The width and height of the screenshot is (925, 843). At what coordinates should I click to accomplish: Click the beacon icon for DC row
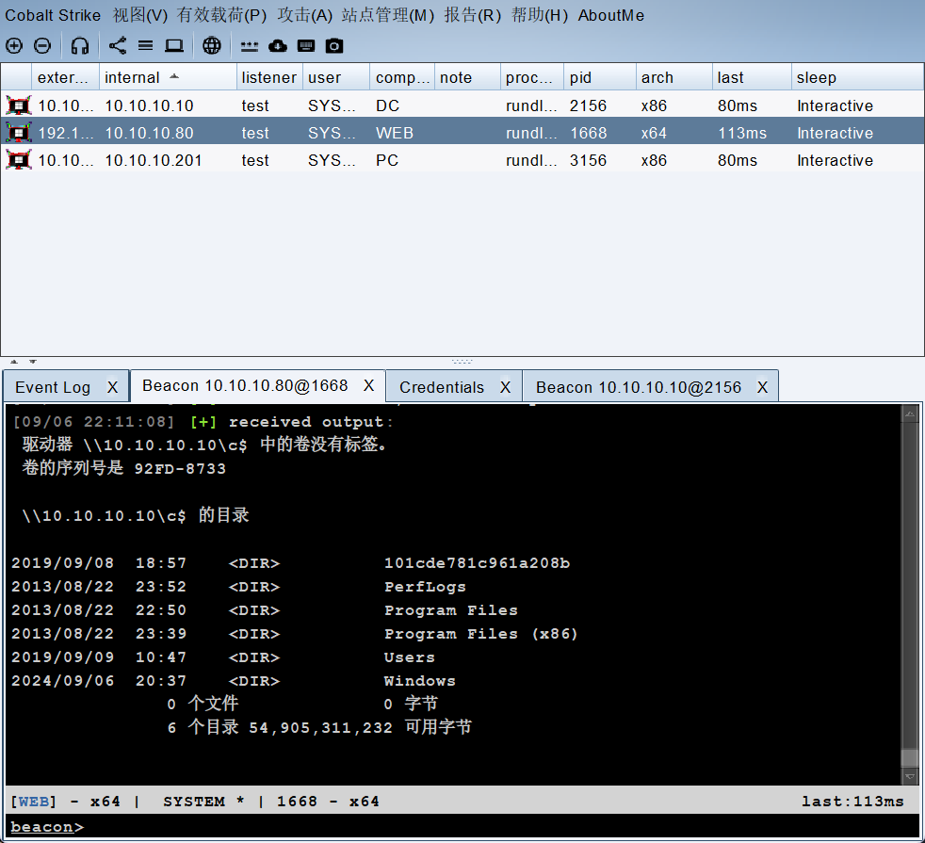pos(18,105)
